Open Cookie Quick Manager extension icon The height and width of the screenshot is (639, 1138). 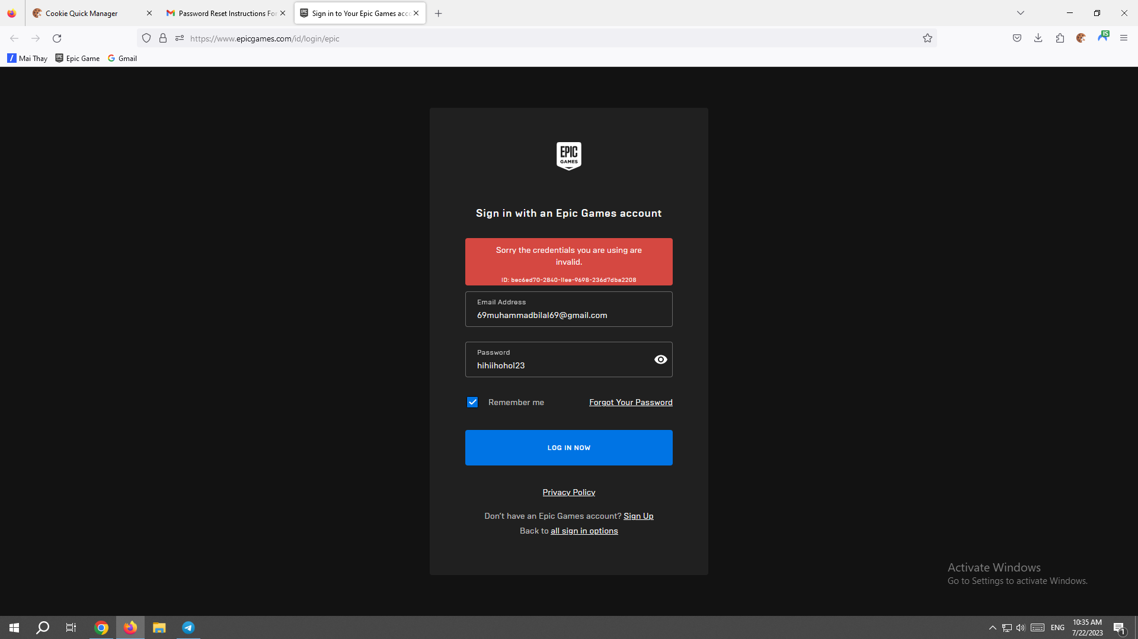1081,38
